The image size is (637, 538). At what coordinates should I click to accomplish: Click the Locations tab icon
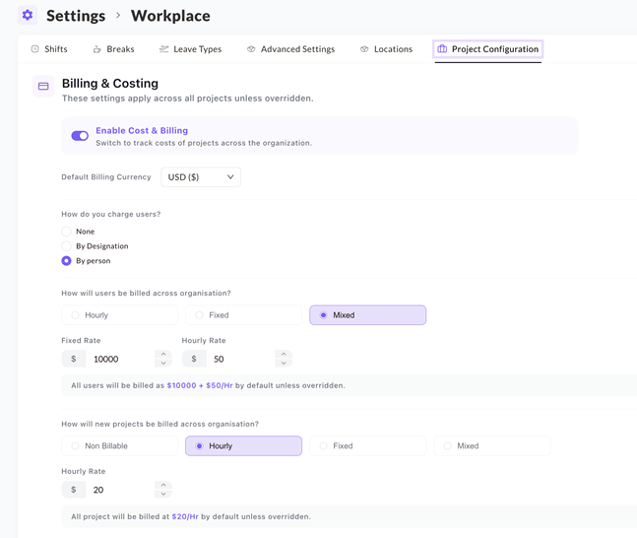(364, 49)
